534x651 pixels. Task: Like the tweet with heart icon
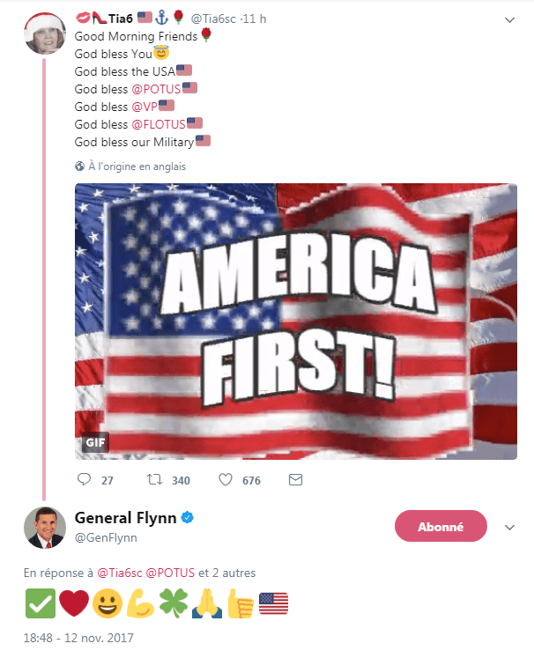[x=225, y=480]
